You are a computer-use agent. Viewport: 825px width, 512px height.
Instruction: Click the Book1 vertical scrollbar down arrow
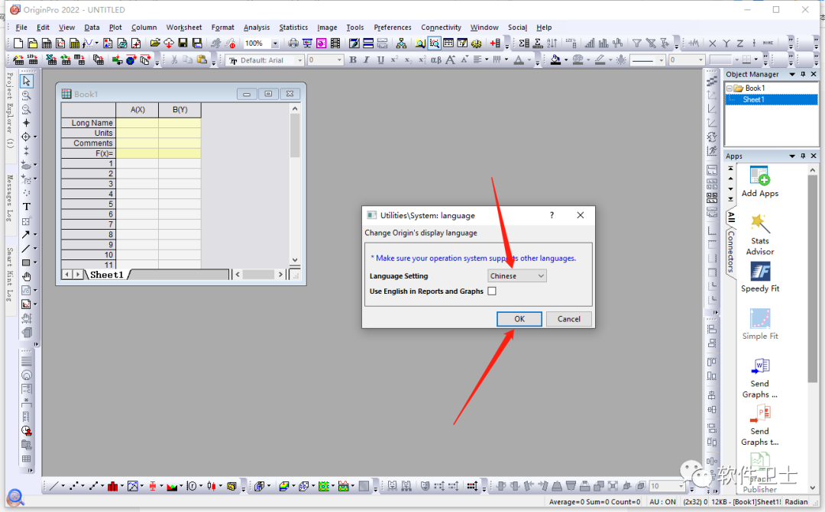[295, 259]
